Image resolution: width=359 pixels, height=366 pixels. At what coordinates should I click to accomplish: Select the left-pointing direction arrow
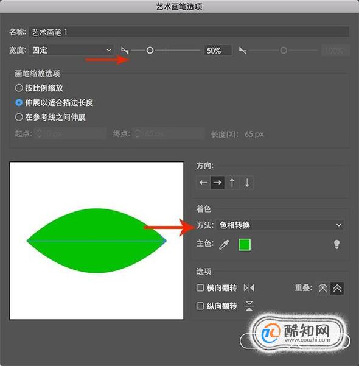click(203, 183)
